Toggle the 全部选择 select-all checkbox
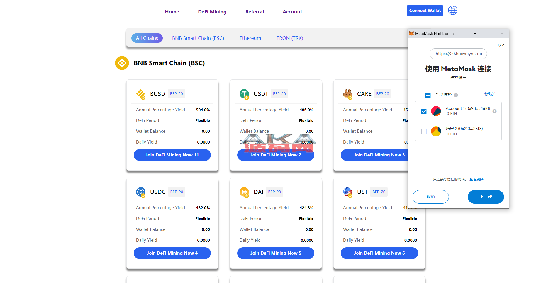The height and width of the screenshot is (283, 558). pyautogui.click(x=428, y=95)
